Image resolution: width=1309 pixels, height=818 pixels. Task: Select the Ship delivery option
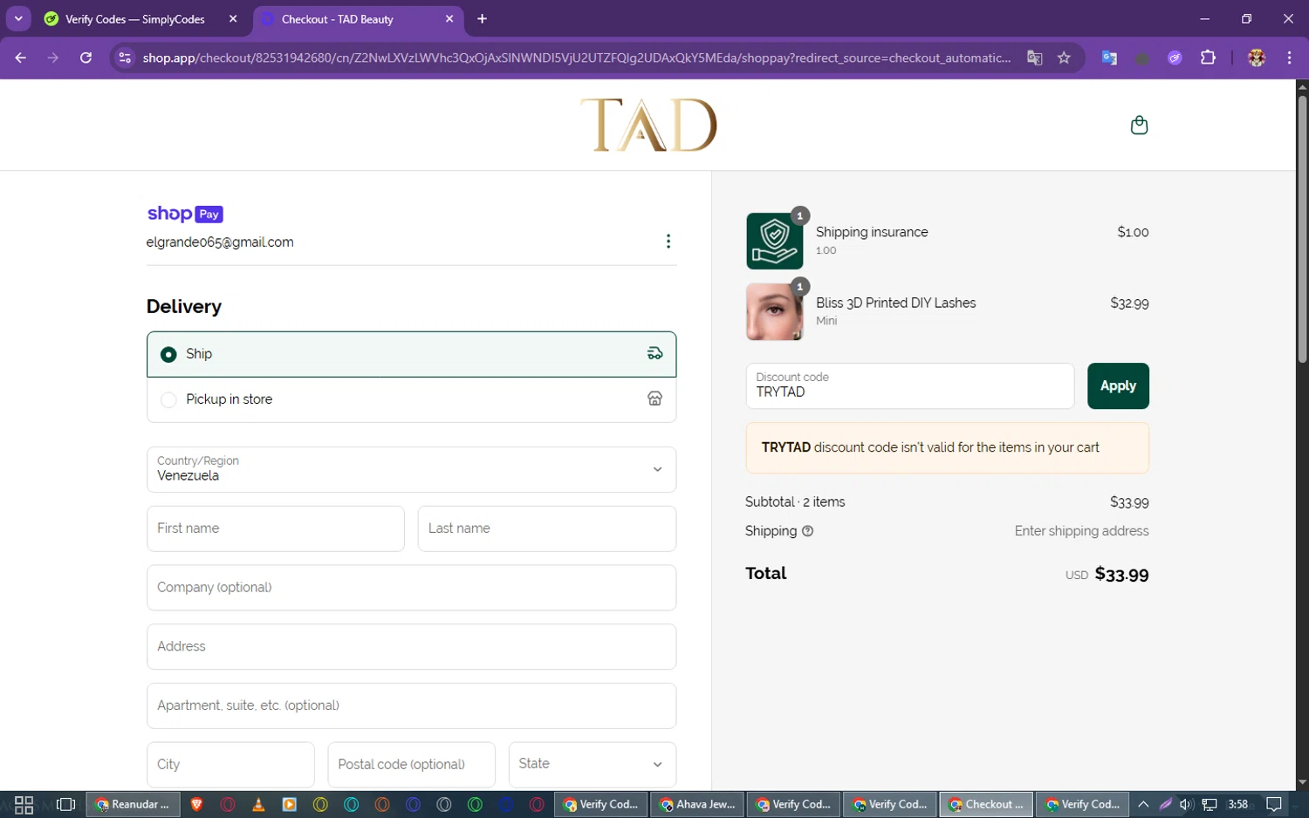tap(411, 354)
